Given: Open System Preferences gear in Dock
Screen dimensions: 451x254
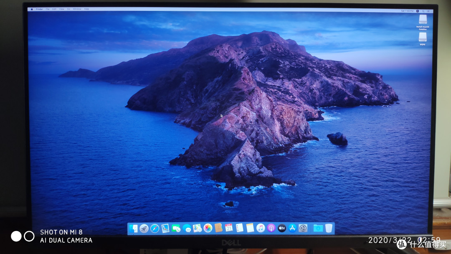Looking at the screenshot, I should [x=303, y=229].
